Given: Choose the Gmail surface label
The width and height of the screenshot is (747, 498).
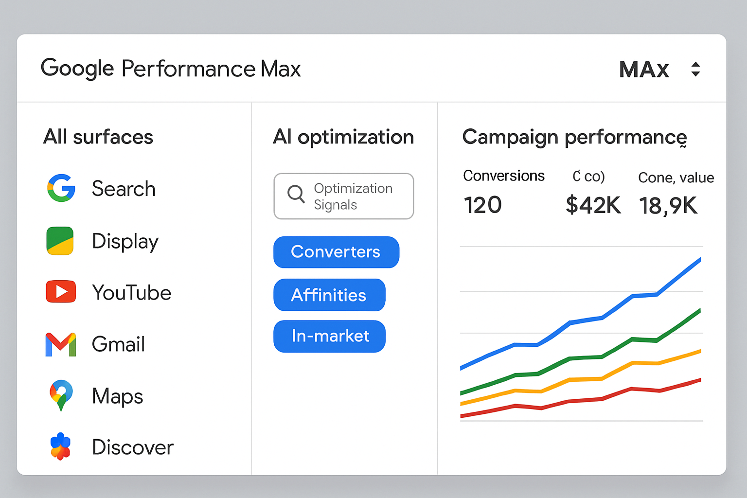Looking at the screenshot, I should point(118,344).
